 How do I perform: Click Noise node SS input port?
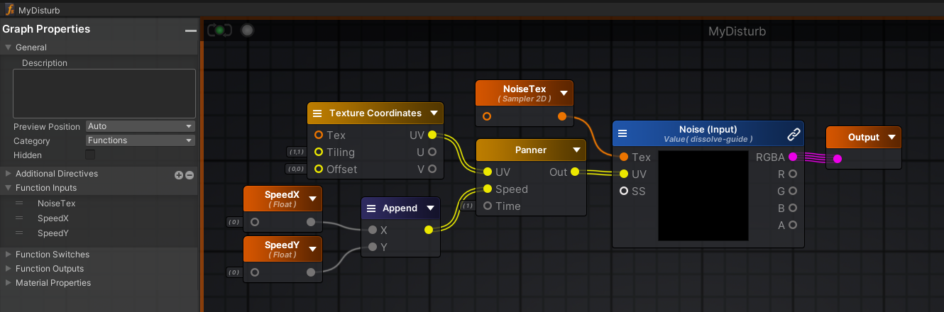(x=624, y=191)
